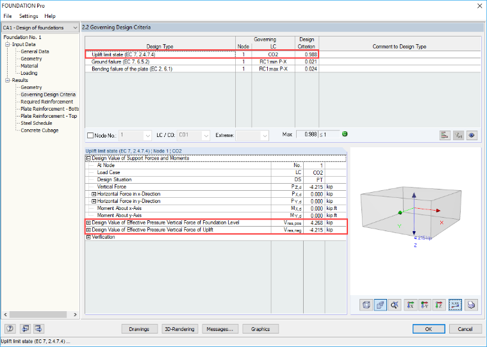Viewport: 487px width, 347px height.
Task: Select Loading in the tree
Action: pos(29,73)
